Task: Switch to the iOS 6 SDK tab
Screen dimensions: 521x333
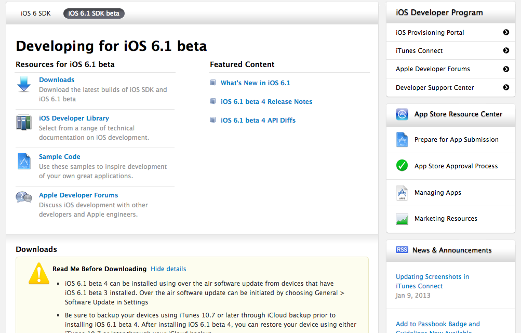Action: pos(36,14)
